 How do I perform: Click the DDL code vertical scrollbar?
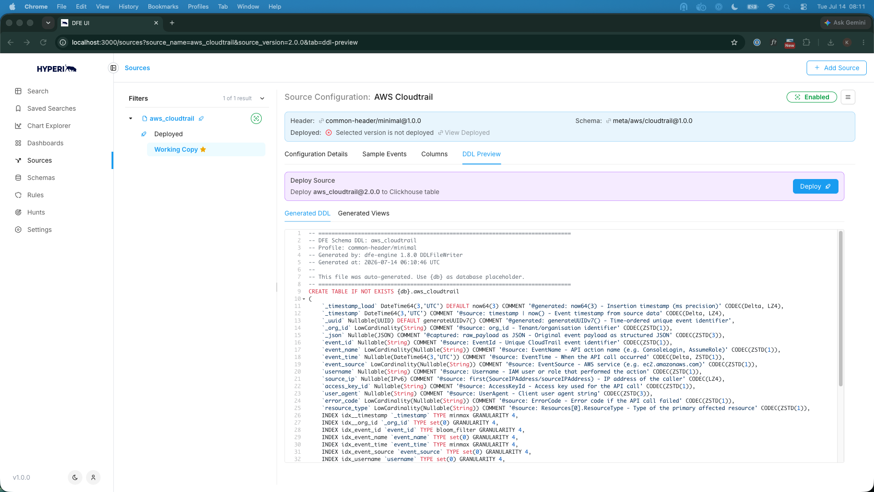840,308
